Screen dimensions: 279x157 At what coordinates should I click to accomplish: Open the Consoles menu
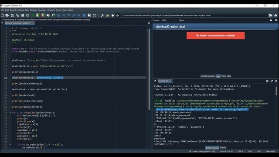[42, 10]
